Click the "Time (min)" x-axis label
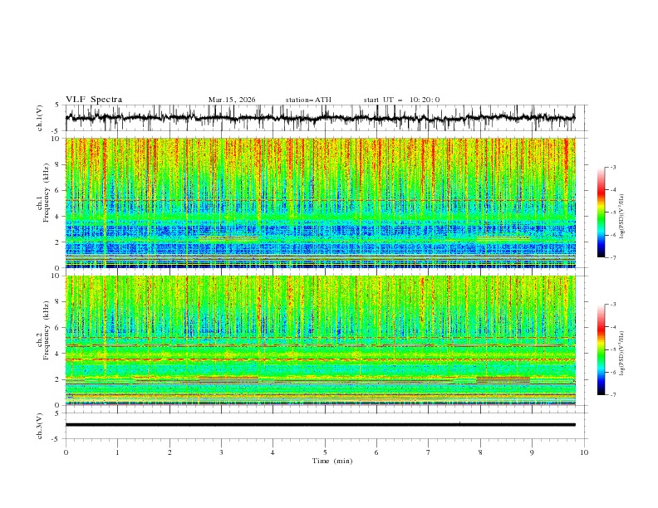 pyautogui.click(x=332, y=461)
